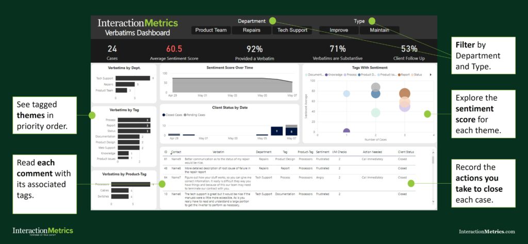Click the dark purple bubble at one case
This screenshot has height=244, width=528.
click(x=346, y=131)
